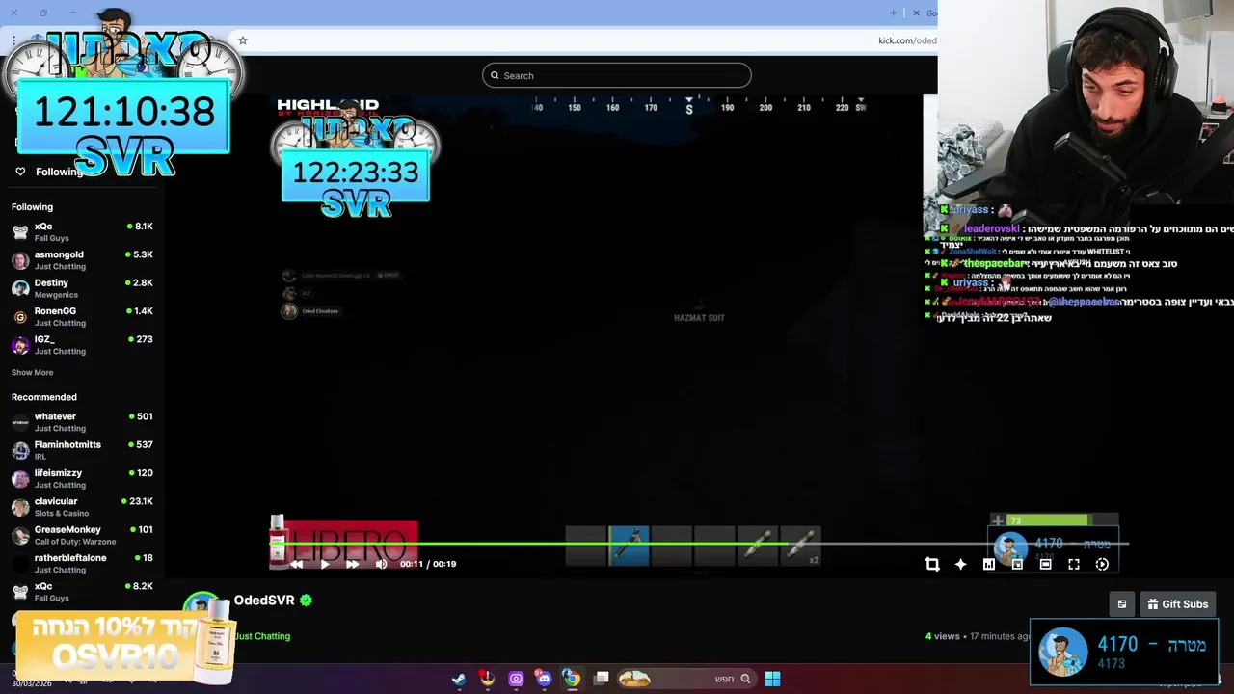Open the purple camera app in taskbar
The image size is (1234, 694).
coord(516,679)
